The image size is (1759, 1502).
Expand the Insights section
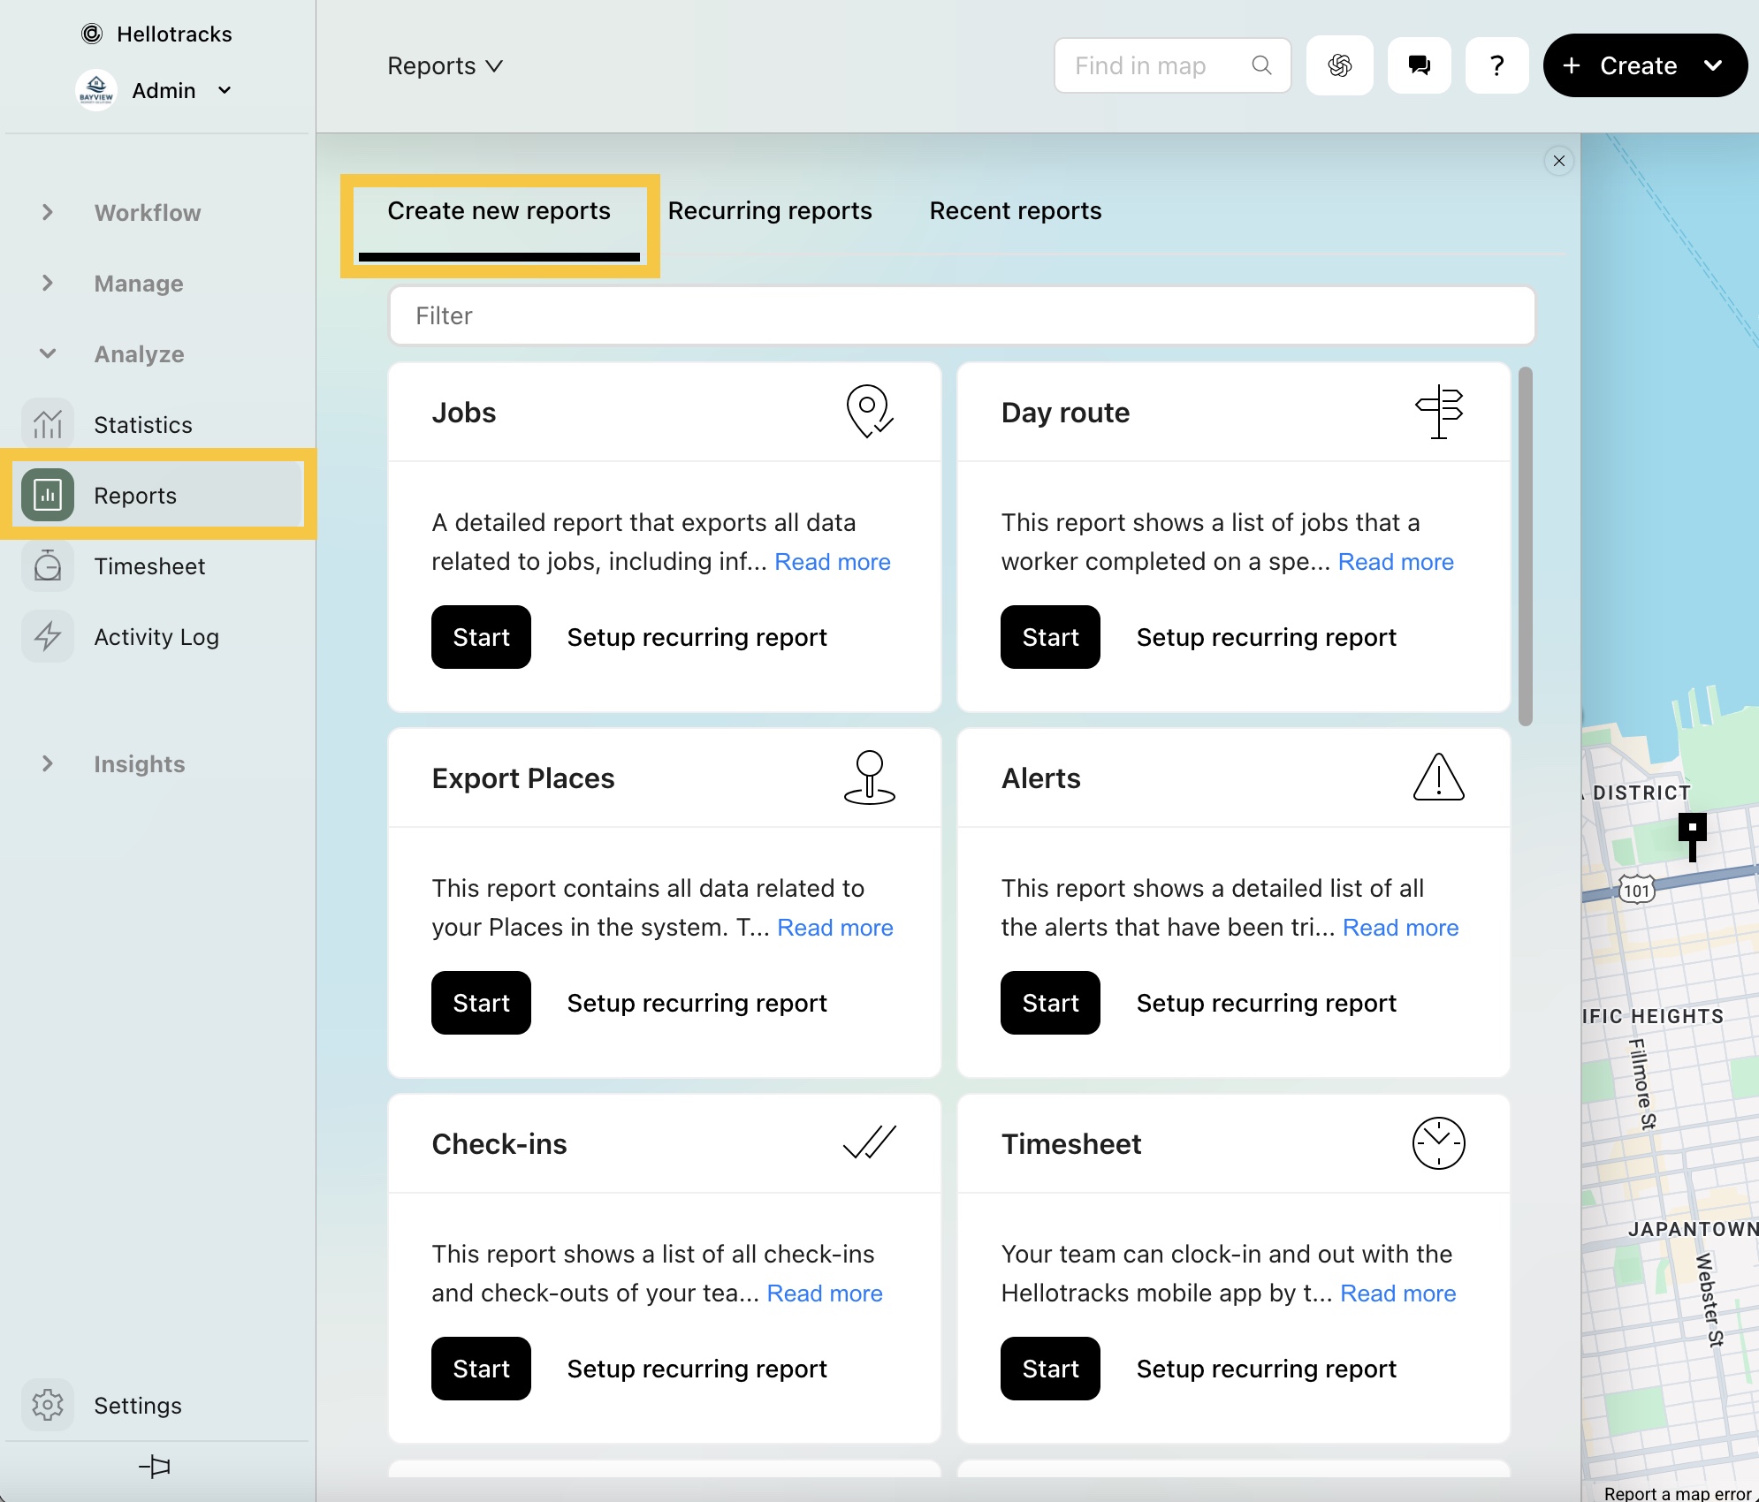click(x=48, y=764)
